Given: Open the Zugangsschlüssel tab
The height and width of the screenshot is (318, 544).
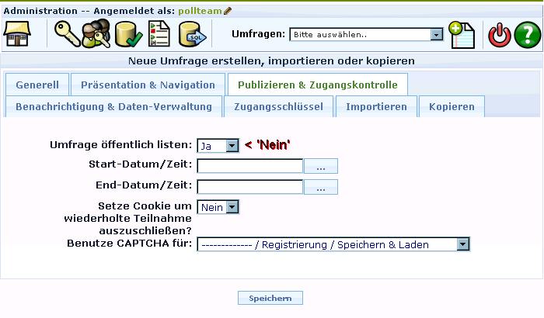Looking at the screenshot, I should (278, 107).
